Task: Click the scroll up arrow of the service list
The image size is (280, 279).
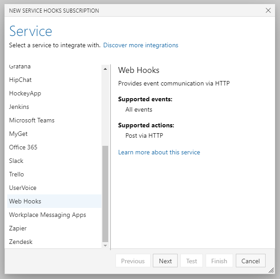Action: [x=105, y=69]
